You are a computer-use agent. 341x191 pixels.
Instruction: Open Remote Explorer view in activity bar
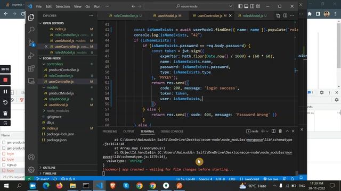tap(31, 81)
